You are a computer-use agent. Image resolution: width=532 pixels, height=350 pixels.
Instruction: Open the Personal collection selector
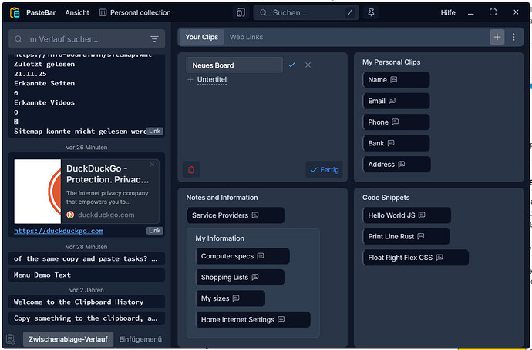click(134, 13)
